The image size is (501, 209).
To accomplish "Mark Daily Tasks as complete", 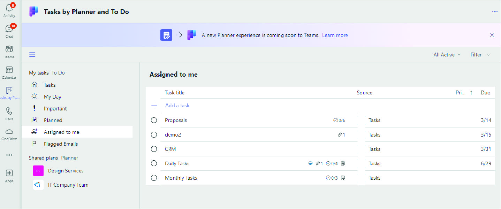I will click(154, 163).
